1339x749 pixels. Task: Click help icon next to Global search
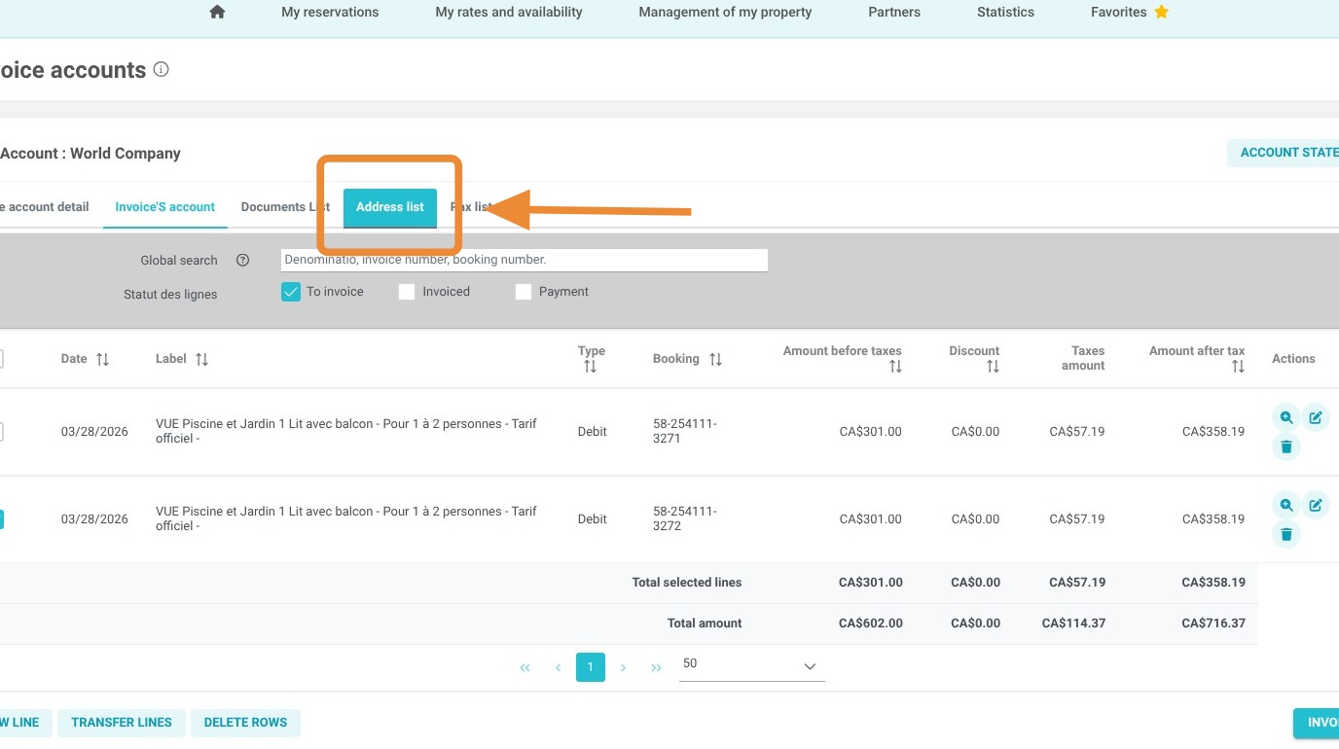pos(243,260)
